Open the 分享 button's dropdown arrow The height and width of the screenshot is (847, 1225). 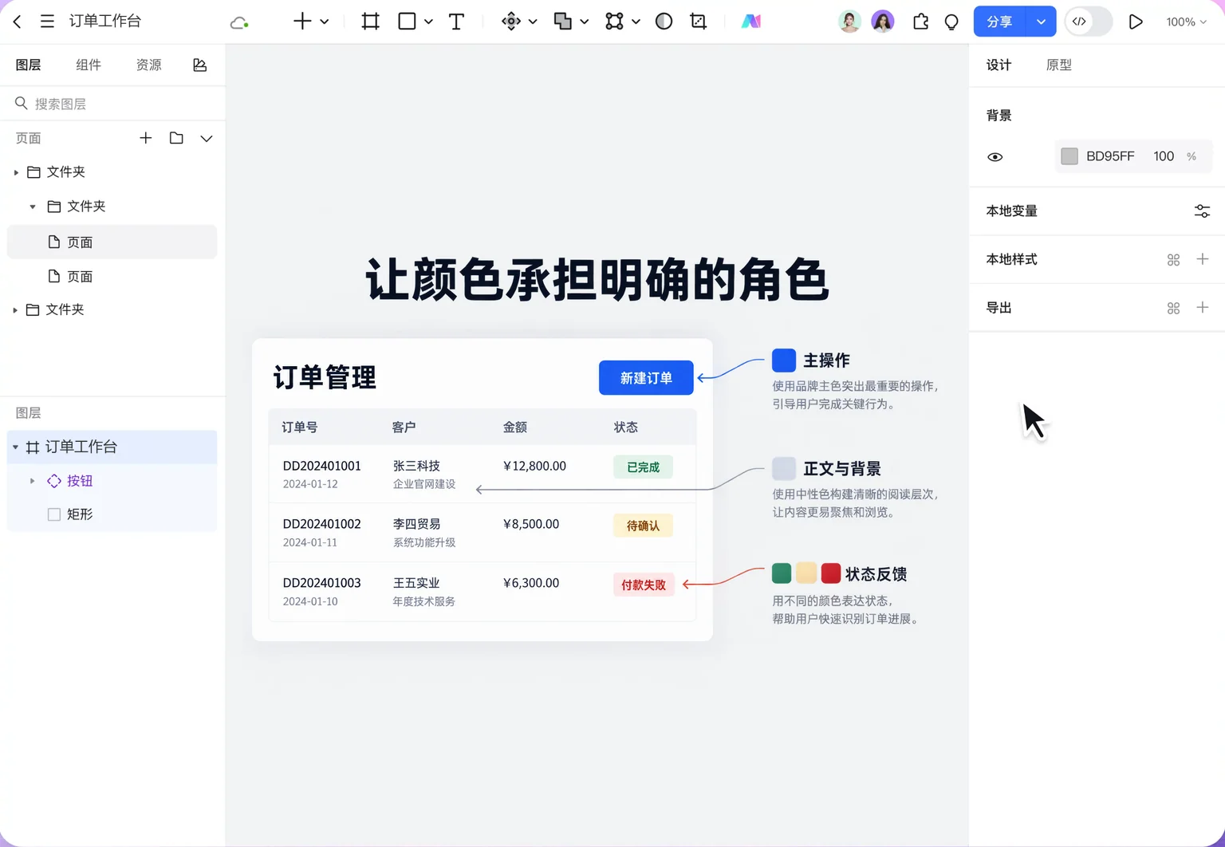(x=1041, y=22)
